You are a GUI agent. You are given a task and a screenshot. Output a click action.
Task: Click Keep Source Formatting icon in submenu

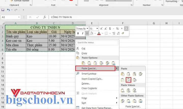click(x=141, y=74)
